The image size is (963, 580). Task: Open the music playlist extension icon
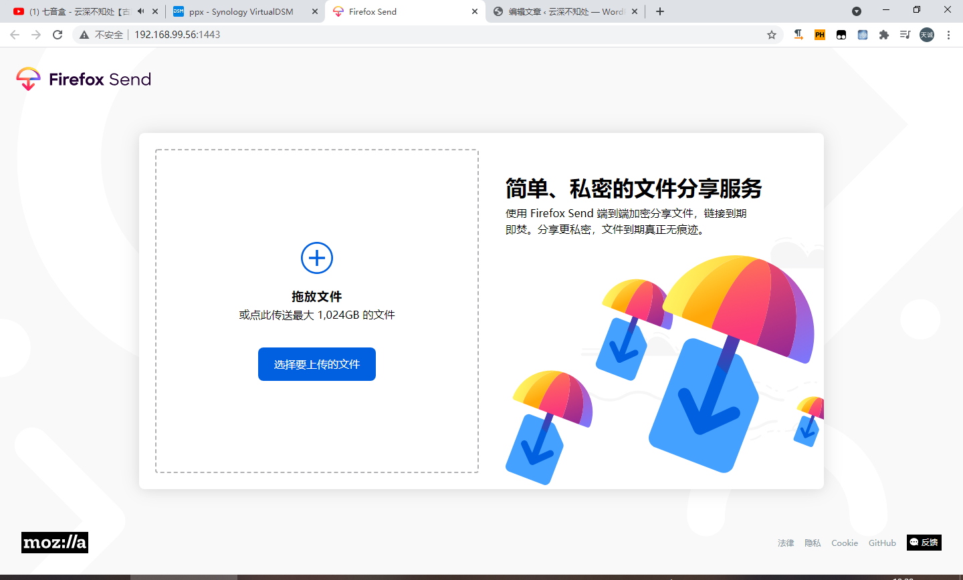905,35
